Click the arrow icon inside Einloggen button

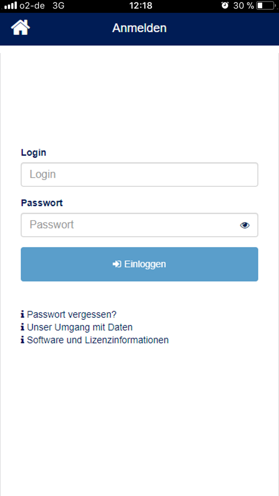click(x=117, y=264)
